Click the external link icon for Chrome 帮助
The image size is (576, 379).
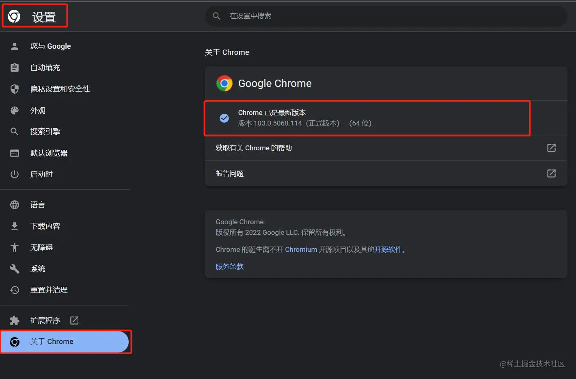click(551, 148)
